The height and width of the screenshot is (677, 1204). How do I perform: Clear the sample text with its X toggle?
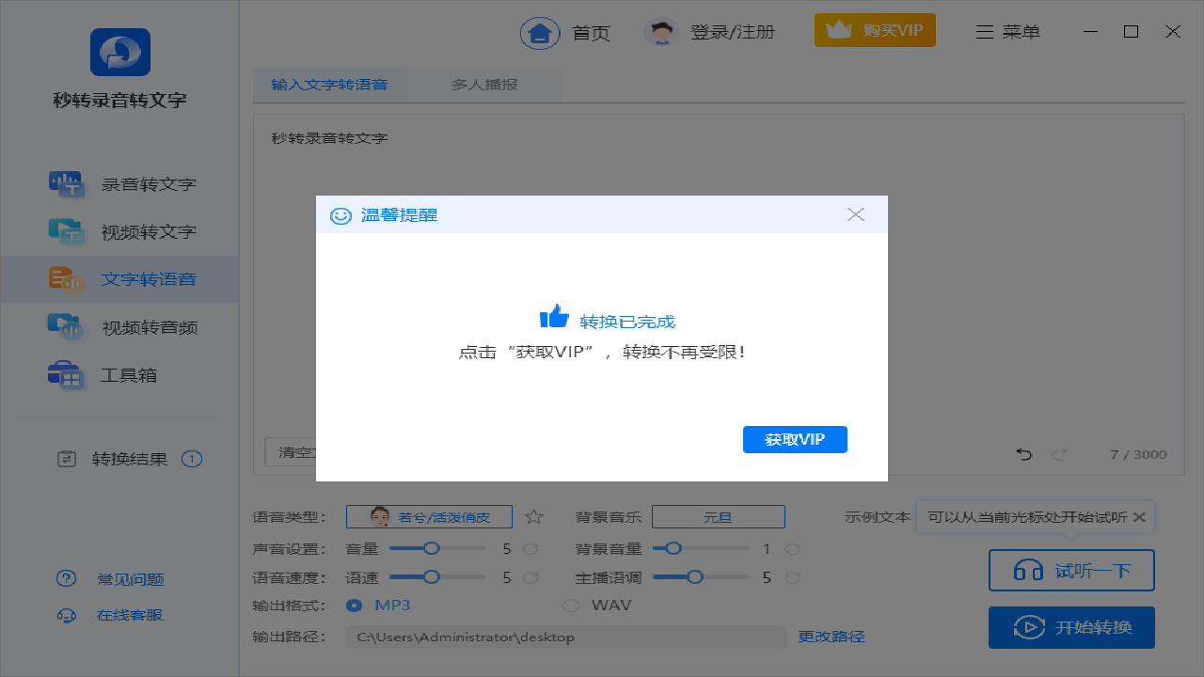click(1139, 516)
